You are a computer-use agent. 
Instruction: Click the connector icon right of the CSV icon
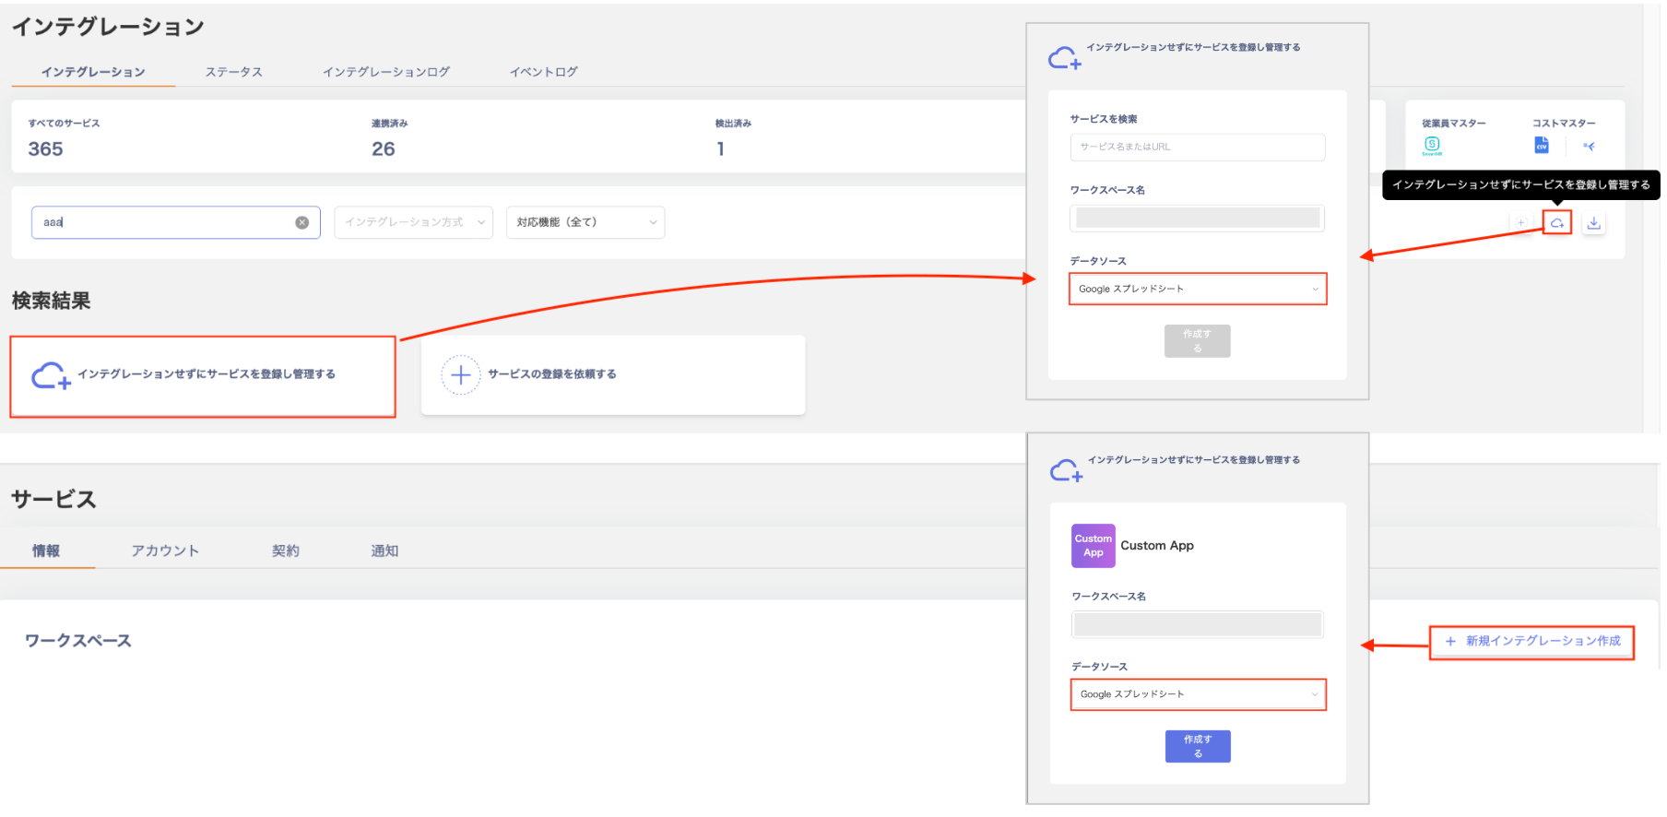tap(1589, 146)
